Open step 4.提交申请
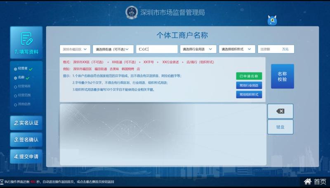 coord(26,157)
